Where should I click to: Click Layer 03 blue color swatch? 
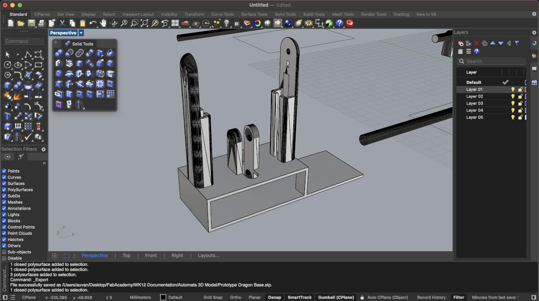click(526, 103)
